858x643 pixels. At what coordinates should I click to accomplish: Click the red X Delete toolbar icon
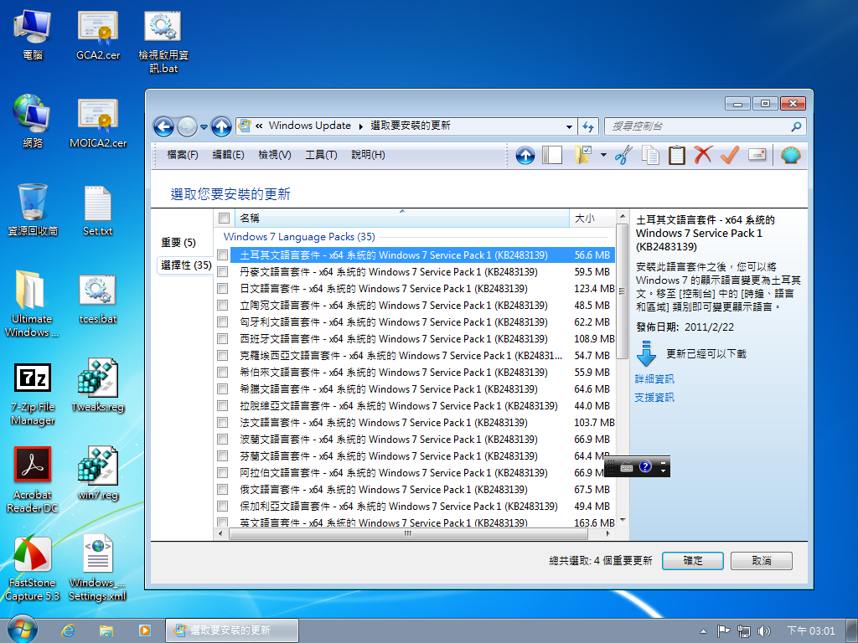(x=703, y=155)
